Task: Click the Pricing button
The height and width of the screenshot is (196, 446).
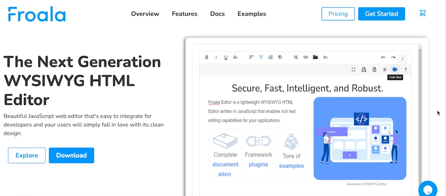Action: (x=338, y=14)
